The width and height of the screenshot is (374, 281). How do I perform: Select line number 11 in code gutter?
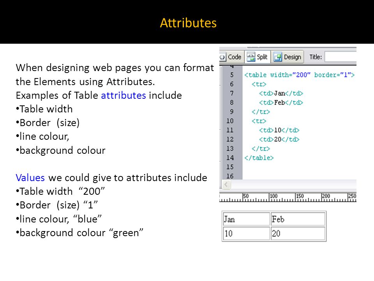coord(230,130)
